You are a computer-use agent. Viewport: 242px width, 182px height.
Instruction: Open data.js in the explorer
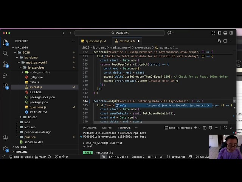[x=34, y=82]
